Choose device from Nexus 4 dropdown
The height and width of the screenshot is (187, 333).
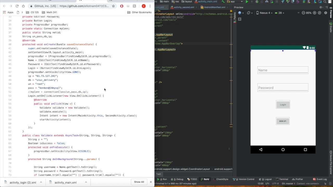pyautogui.click(x=265, y=13)
